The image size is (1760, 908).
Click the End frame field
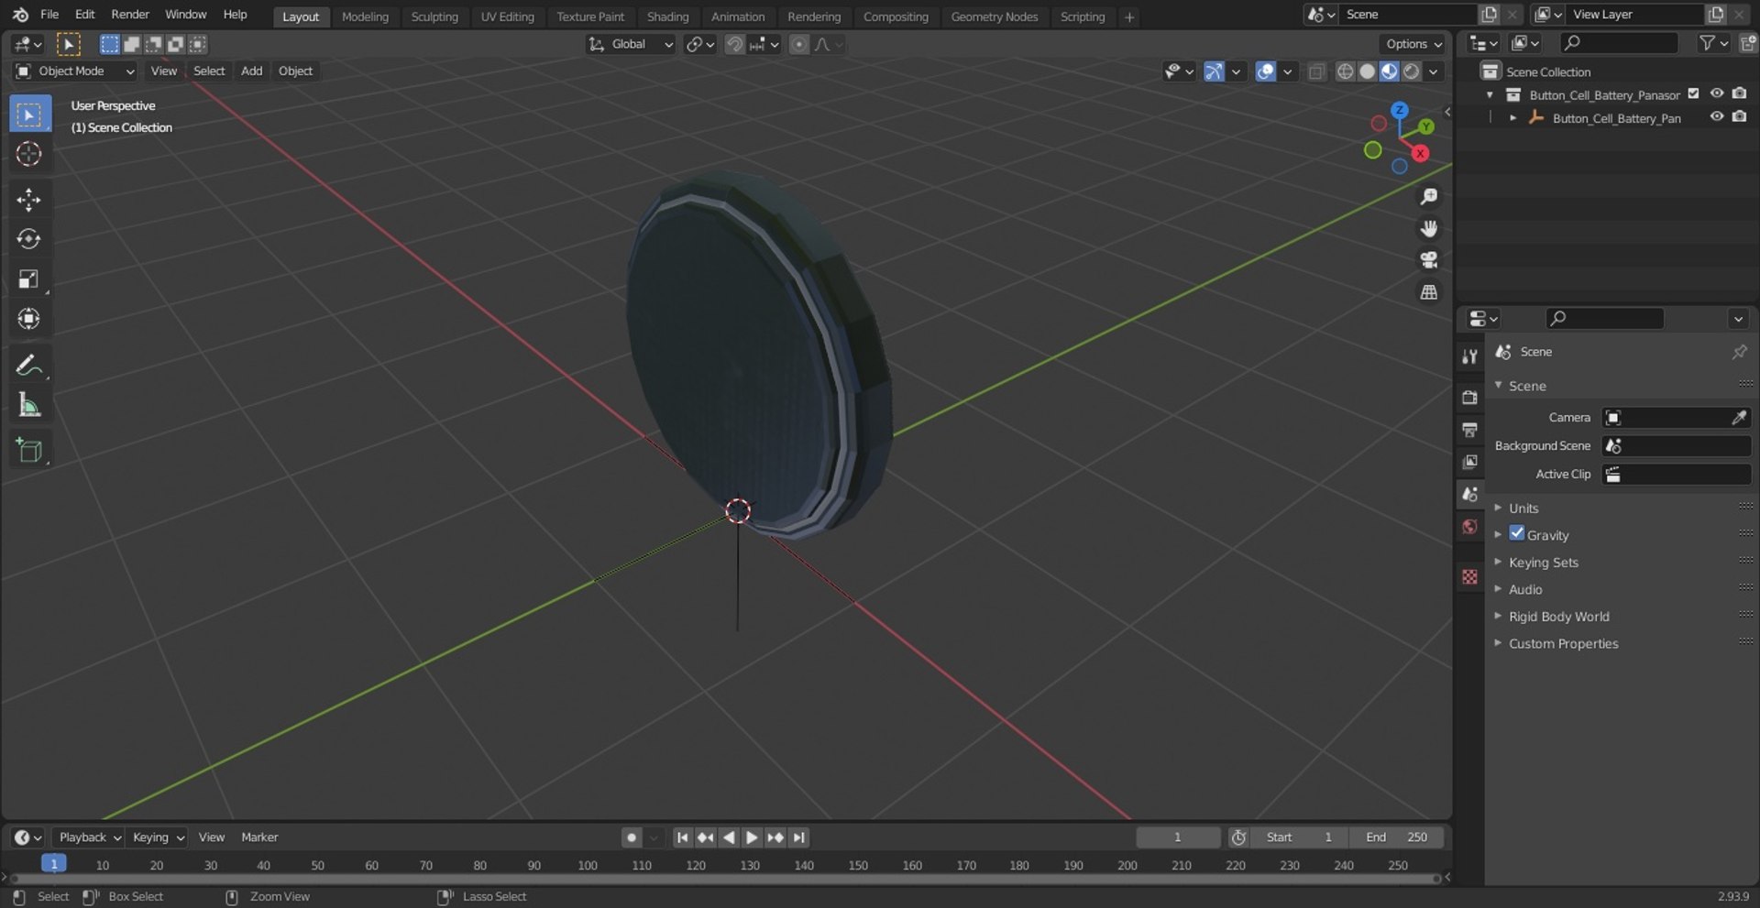point(1396,837)
